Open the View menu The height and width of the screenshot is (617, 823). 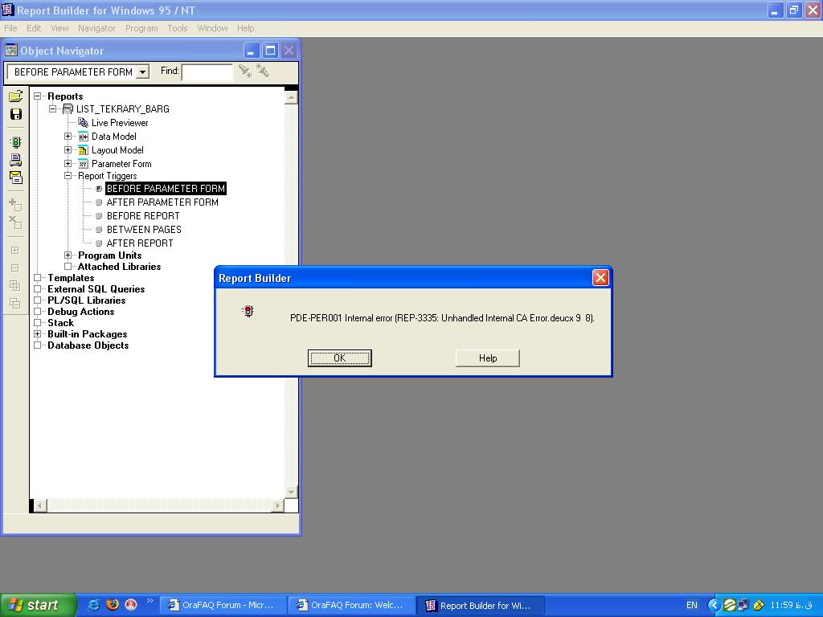[x=59, y=28]
